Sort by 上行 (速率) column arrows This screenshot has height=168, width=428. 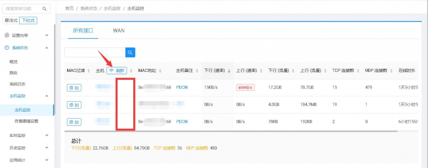(261, 71)
